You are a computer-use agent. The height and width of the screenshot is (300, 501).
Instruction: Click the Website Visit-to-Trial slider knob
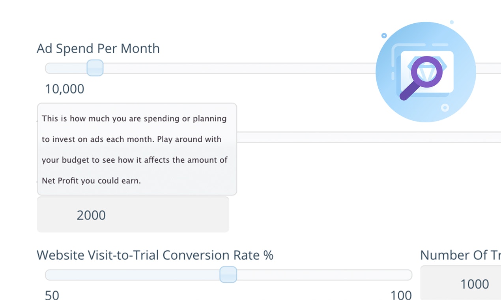click(x=228, y=274)
